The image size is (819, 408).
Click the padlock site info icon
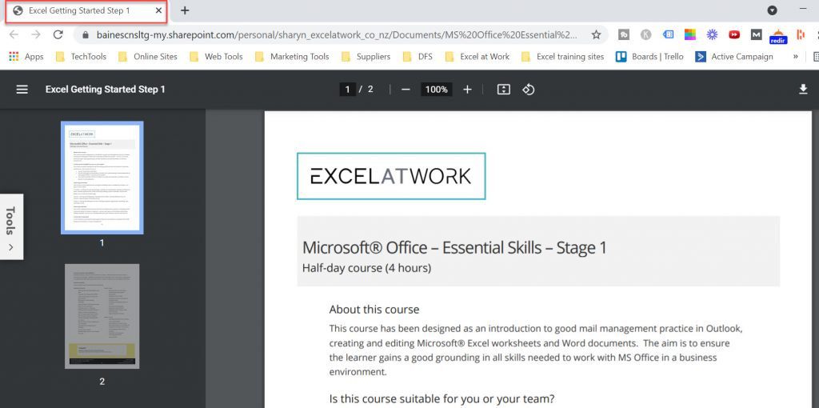coord(86,35)
